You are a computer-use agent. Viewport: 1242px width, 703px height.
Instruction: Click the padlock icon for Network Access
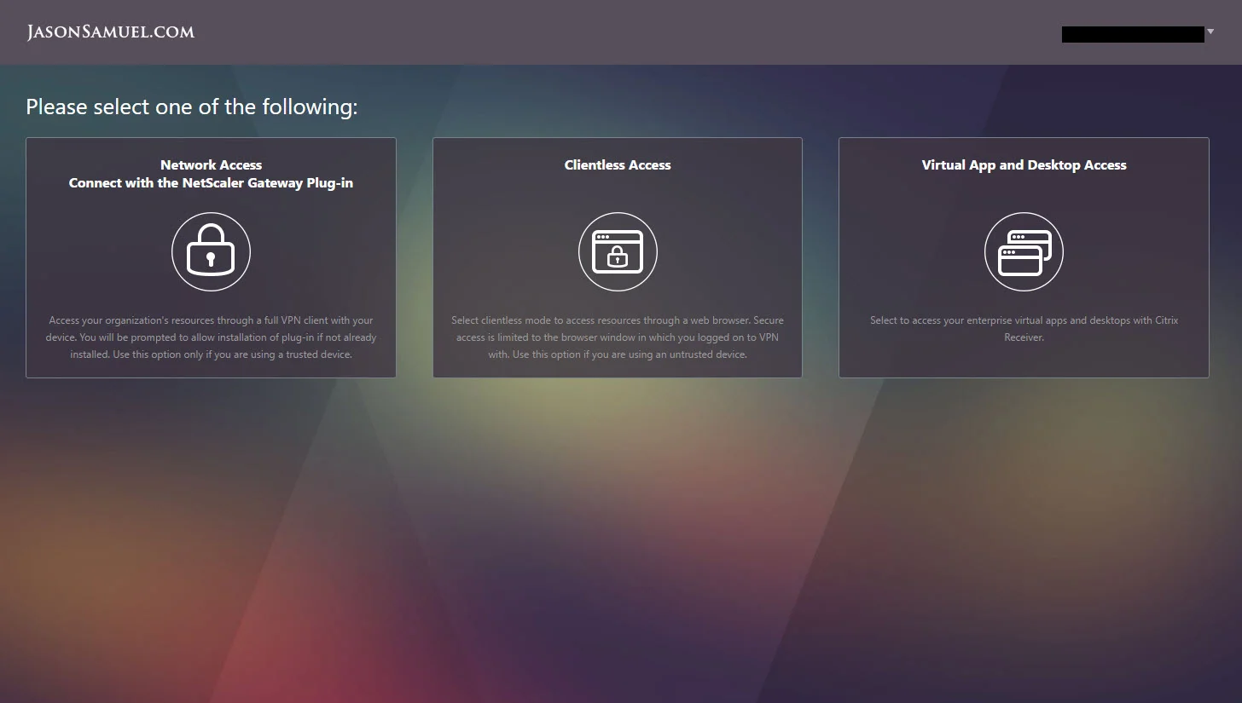(211, 251)
